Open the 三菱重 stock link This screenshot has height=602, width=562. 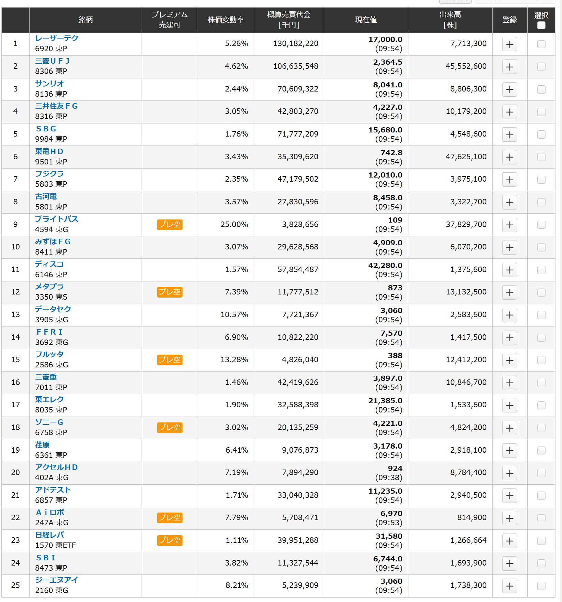(46, 377)
